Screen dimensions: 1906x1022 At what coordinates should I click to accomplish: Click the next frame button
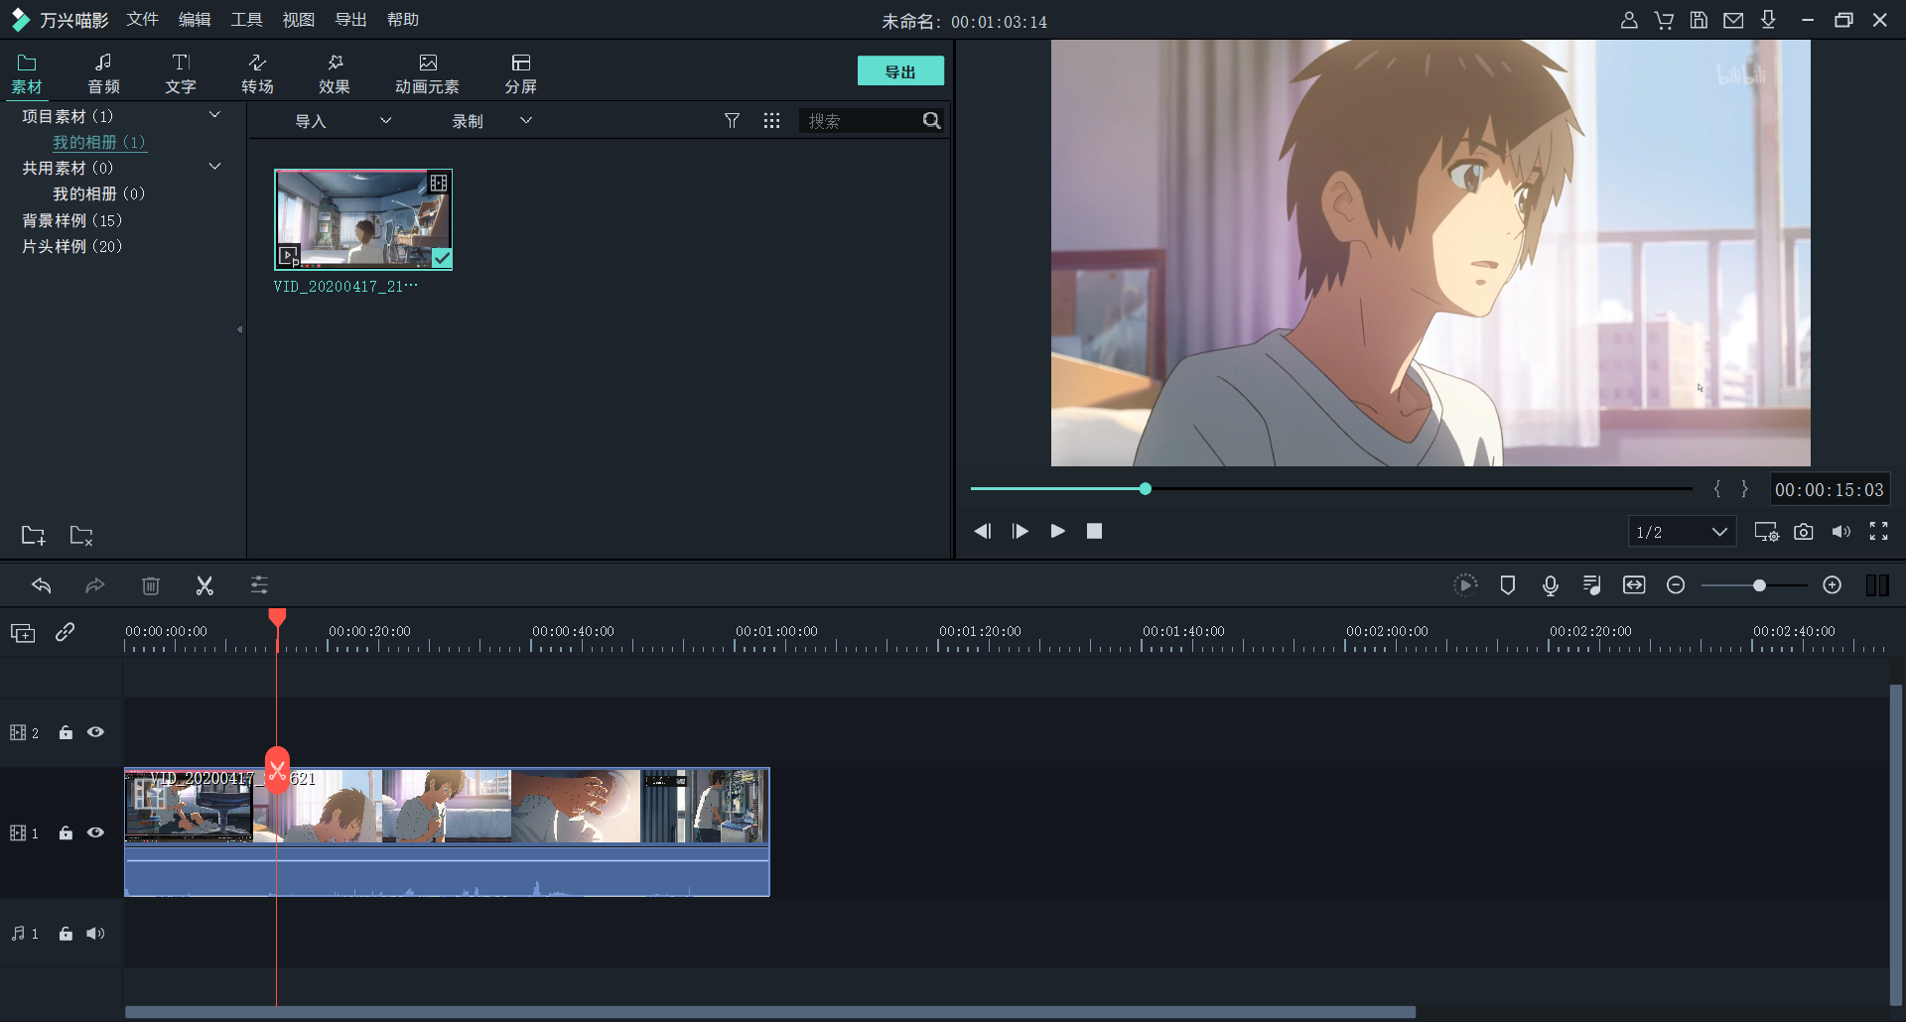1020,532
